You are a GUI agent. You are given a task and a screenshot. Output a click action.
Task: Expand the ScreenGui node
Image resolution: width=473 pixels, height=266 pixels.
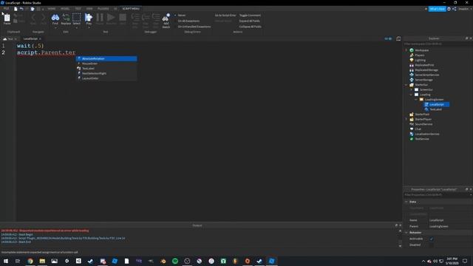(411, 89)
